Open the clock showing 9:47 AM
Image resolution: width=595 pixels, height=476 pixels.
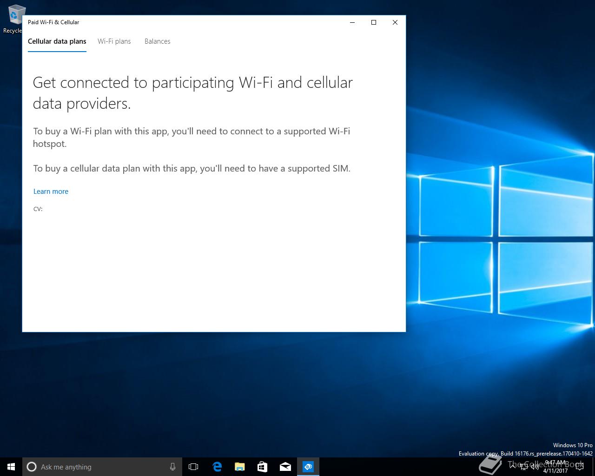pyautogui.click(x=555, y=467)
